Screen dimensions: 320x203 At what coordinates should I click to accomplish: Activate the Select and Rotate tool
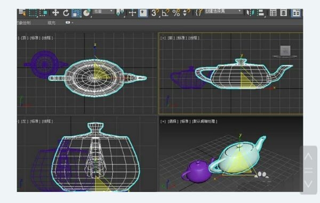coord(66,13)
